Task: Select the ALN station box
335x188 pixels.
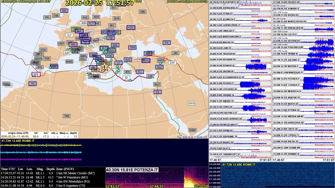Action: tap(128, 60)
